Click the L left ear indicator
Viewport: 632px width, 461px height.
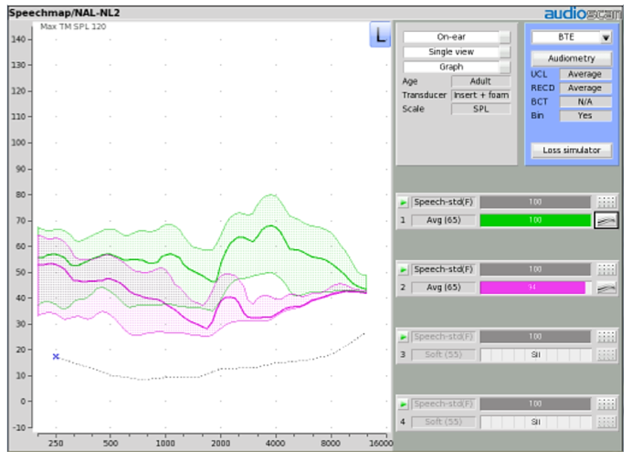[380, 35]
